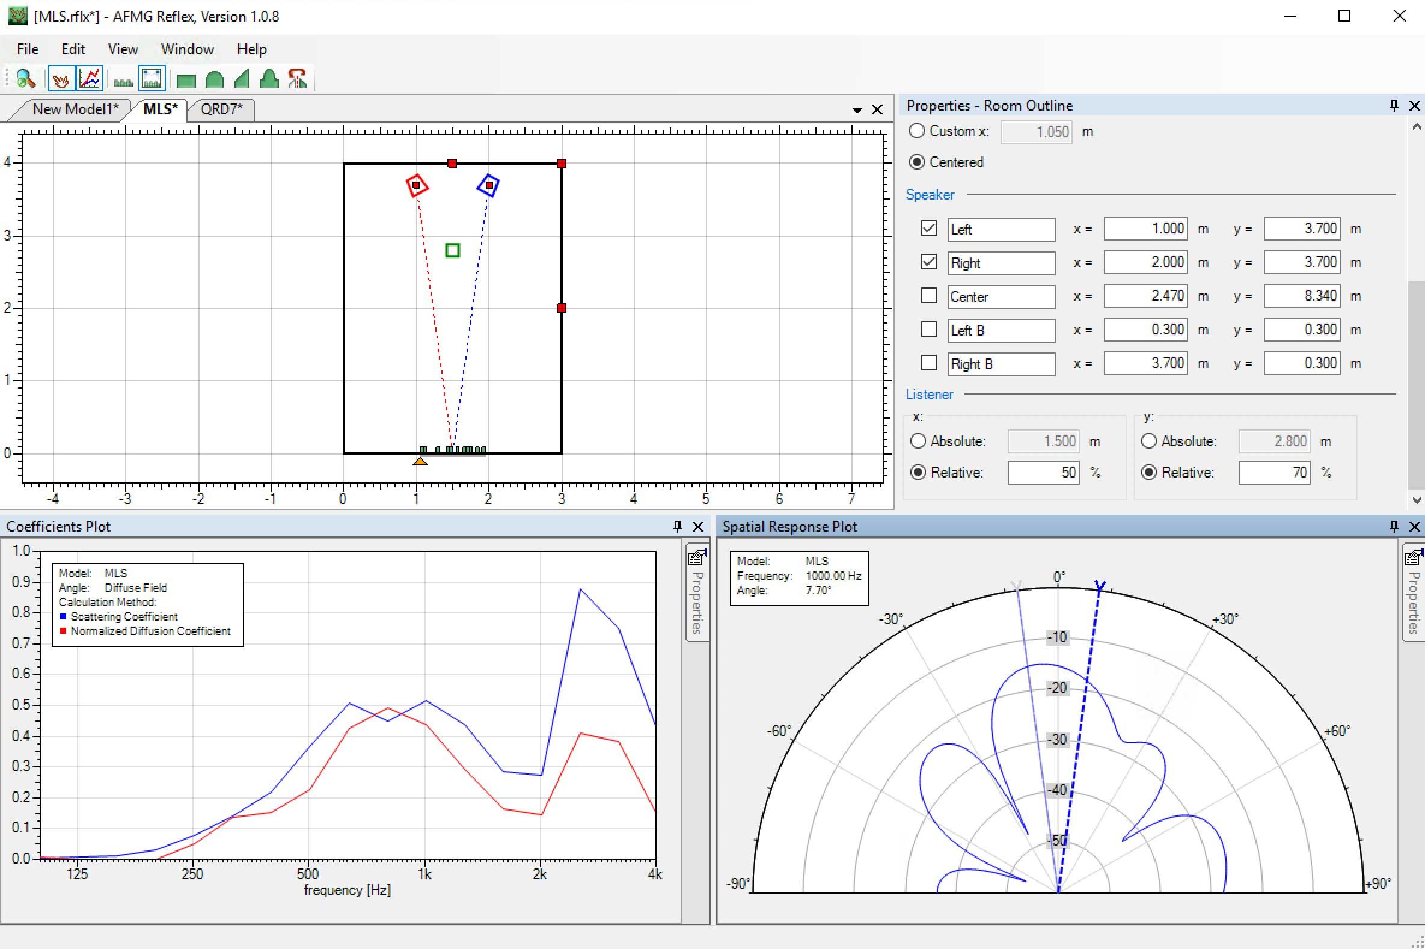Open the View menu
The width and height of the screenshot is (1425, 949).
coord(123,49)
